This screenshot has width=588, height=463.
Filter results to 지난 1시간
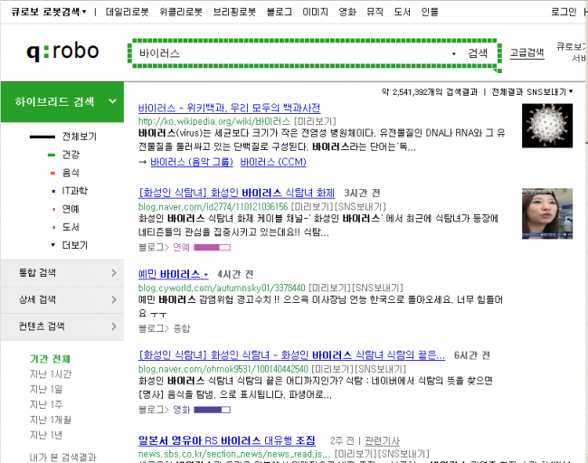(51, 374)
